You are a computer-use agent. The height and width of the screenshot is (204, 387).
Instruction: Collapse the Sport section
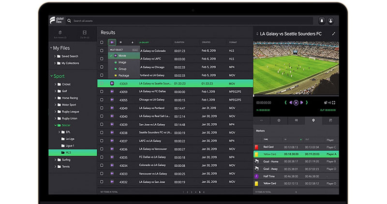(51, 76)
